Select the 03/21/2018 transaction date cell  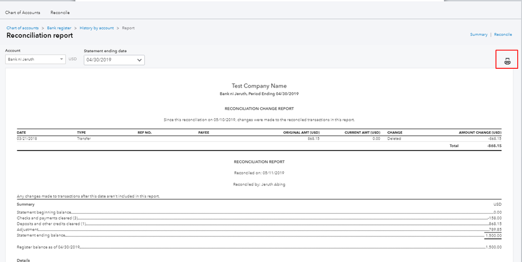click(x=27, y=139)
